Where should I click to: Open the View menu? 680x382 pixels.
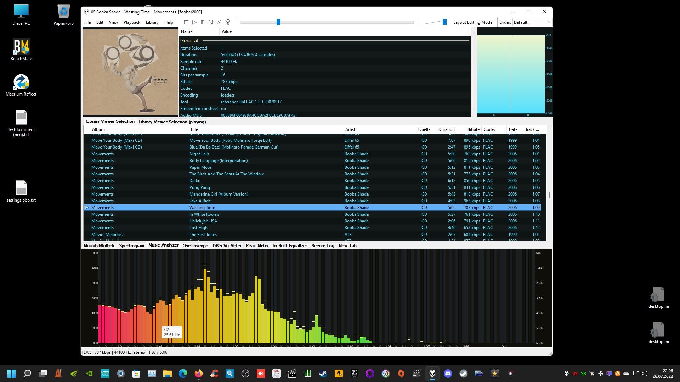point(113,22)
